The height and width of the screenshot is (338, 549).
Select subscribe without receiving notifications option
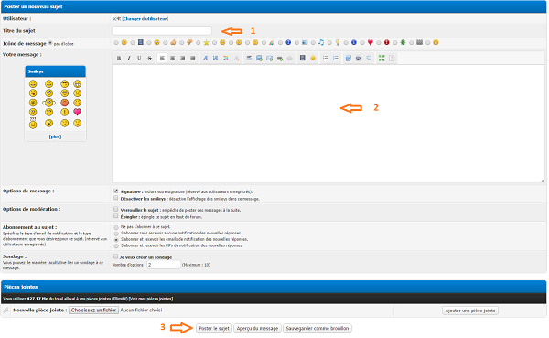[116, 234]
